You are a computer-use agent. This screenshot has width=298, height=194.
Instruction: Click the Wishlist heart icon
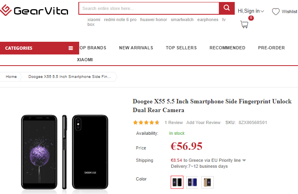click(276, 12)
